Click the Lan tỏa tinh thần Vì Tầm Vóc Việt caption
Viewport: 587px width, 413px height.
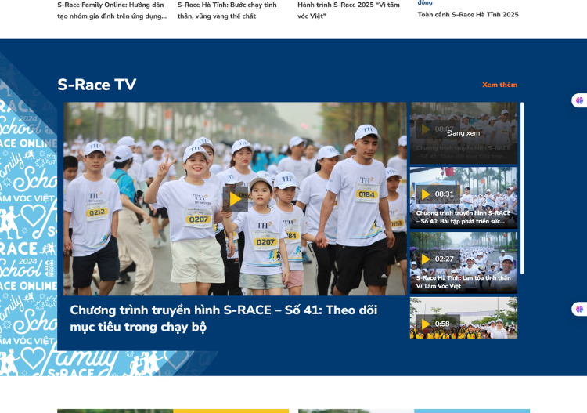tap(463, 282)
